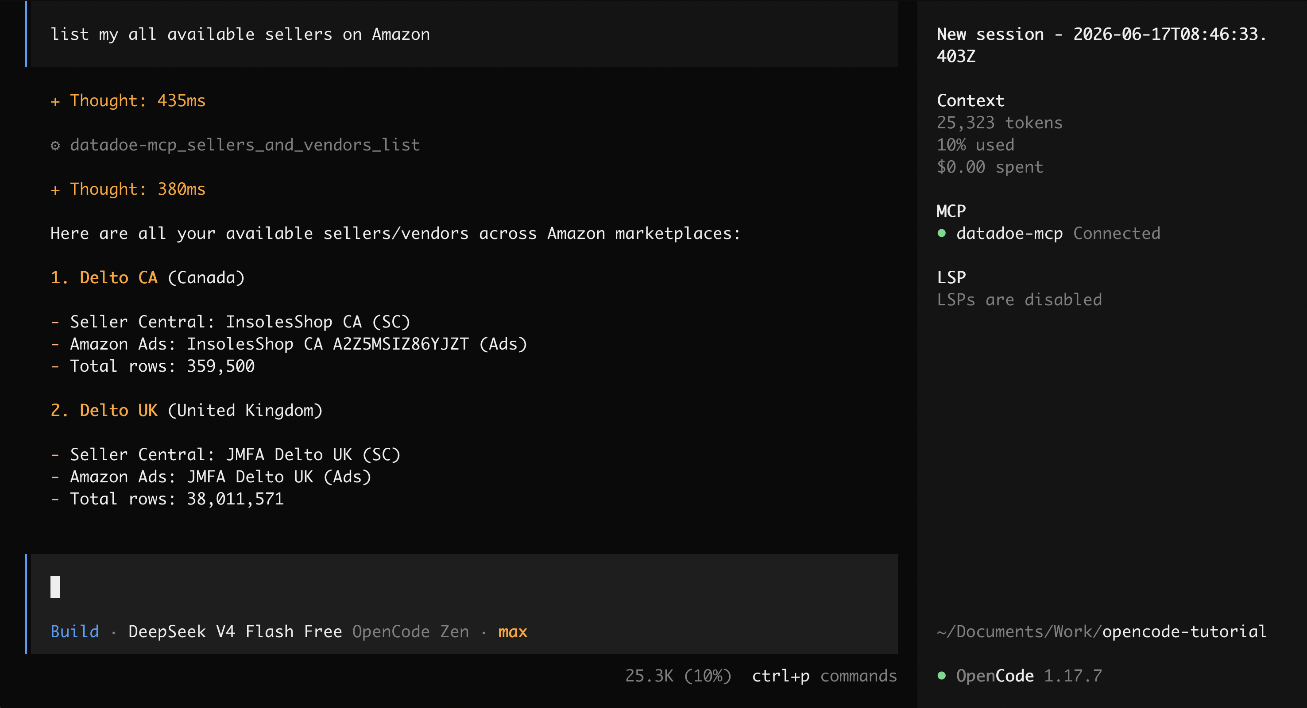Click the 'Here are all your available sellers/vendors' intro line
The height and width of the screenshot is (708, 1307).
coord(396,233)
